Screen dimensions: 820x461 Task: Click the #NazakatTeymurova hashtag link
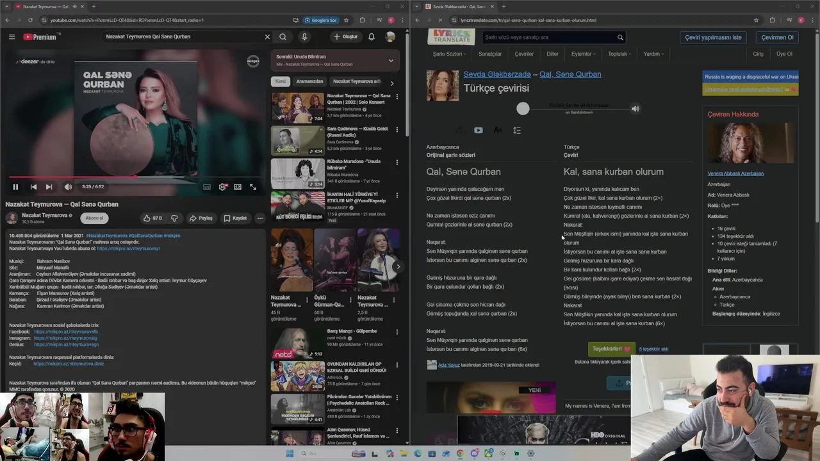[x=106, y=236]
